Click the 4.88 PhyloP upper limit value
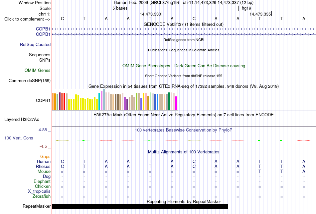Viewport: 316px width, 214px height. pyautogui.click(x=43, y=130)
